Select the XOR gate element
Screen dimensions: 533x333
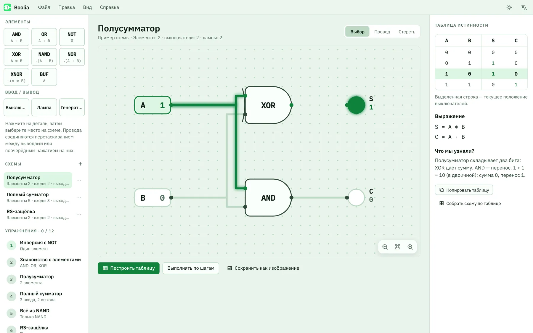[16, 57]
